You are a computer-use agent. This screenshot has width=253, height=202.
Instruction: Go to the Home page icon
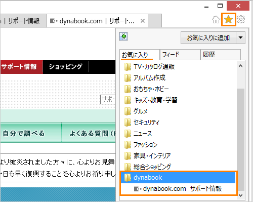click(216, 20)
